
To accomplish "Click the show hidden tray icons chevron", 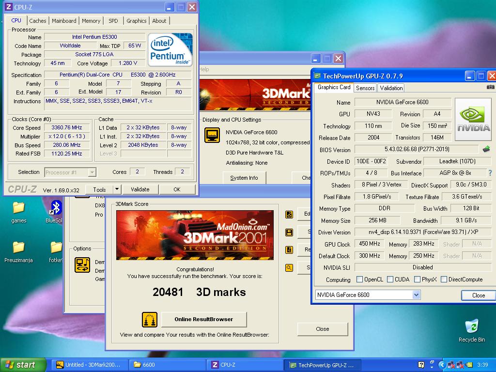I will [442, 365].
